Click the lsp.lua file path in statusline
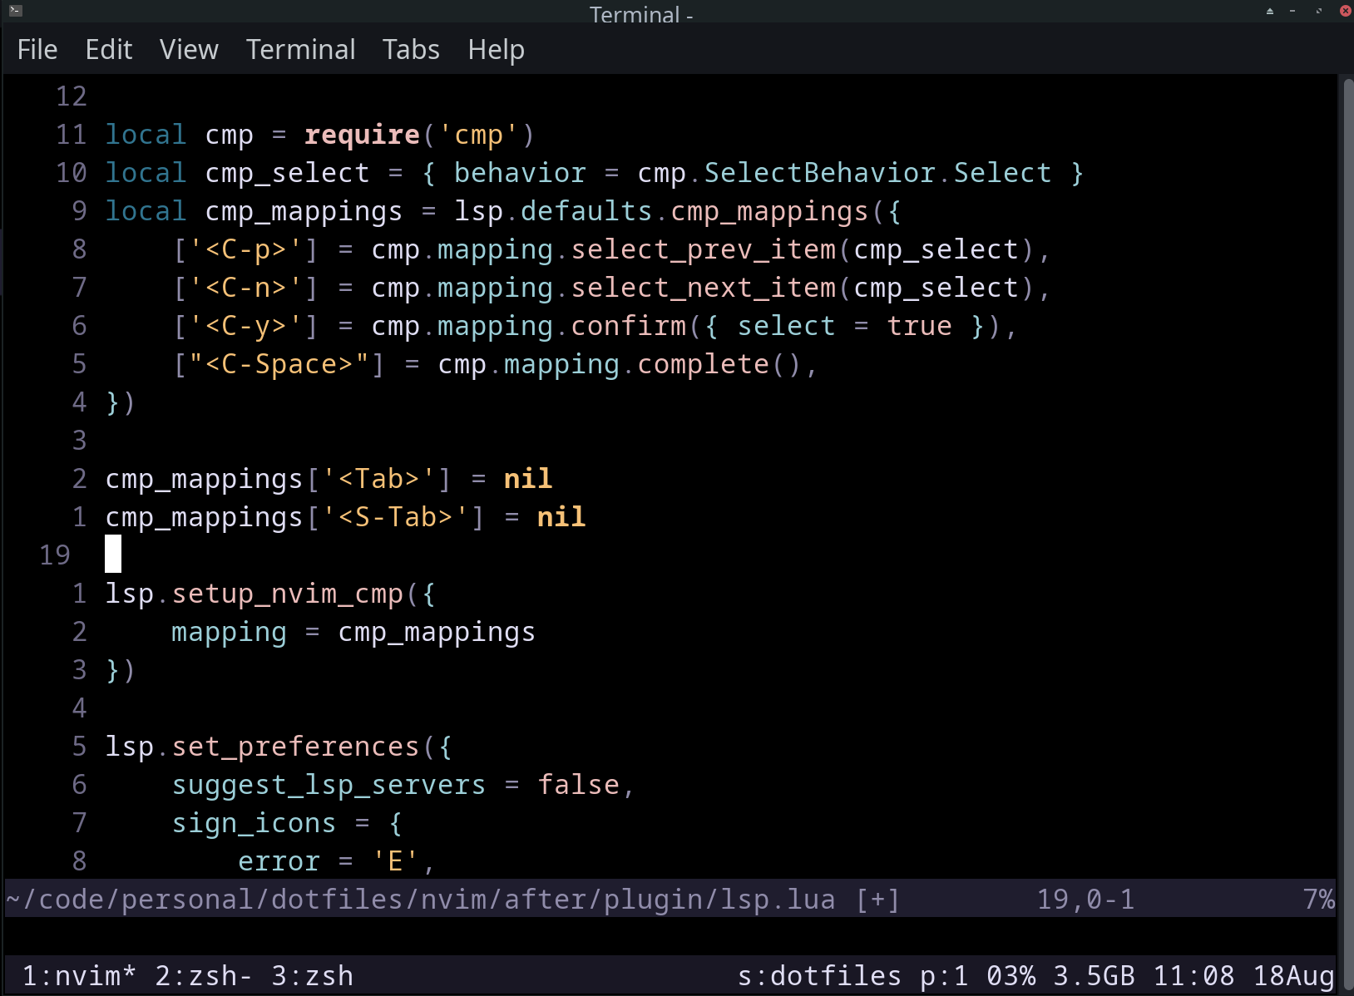Screen dimensions: 1354x996 coord(420,900)
